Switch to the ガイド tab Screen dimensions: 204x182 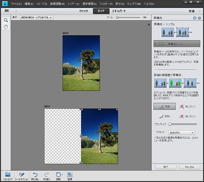point(101,11)
